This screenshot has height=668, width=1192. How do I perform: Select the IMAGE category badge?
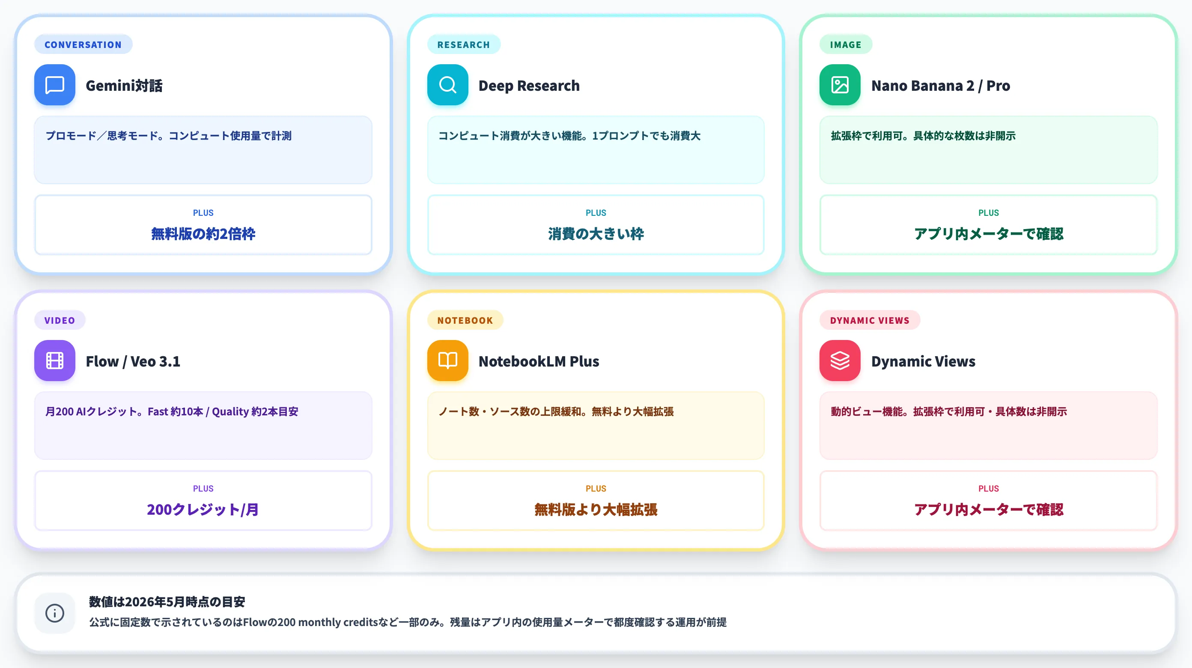click(846, 45)
